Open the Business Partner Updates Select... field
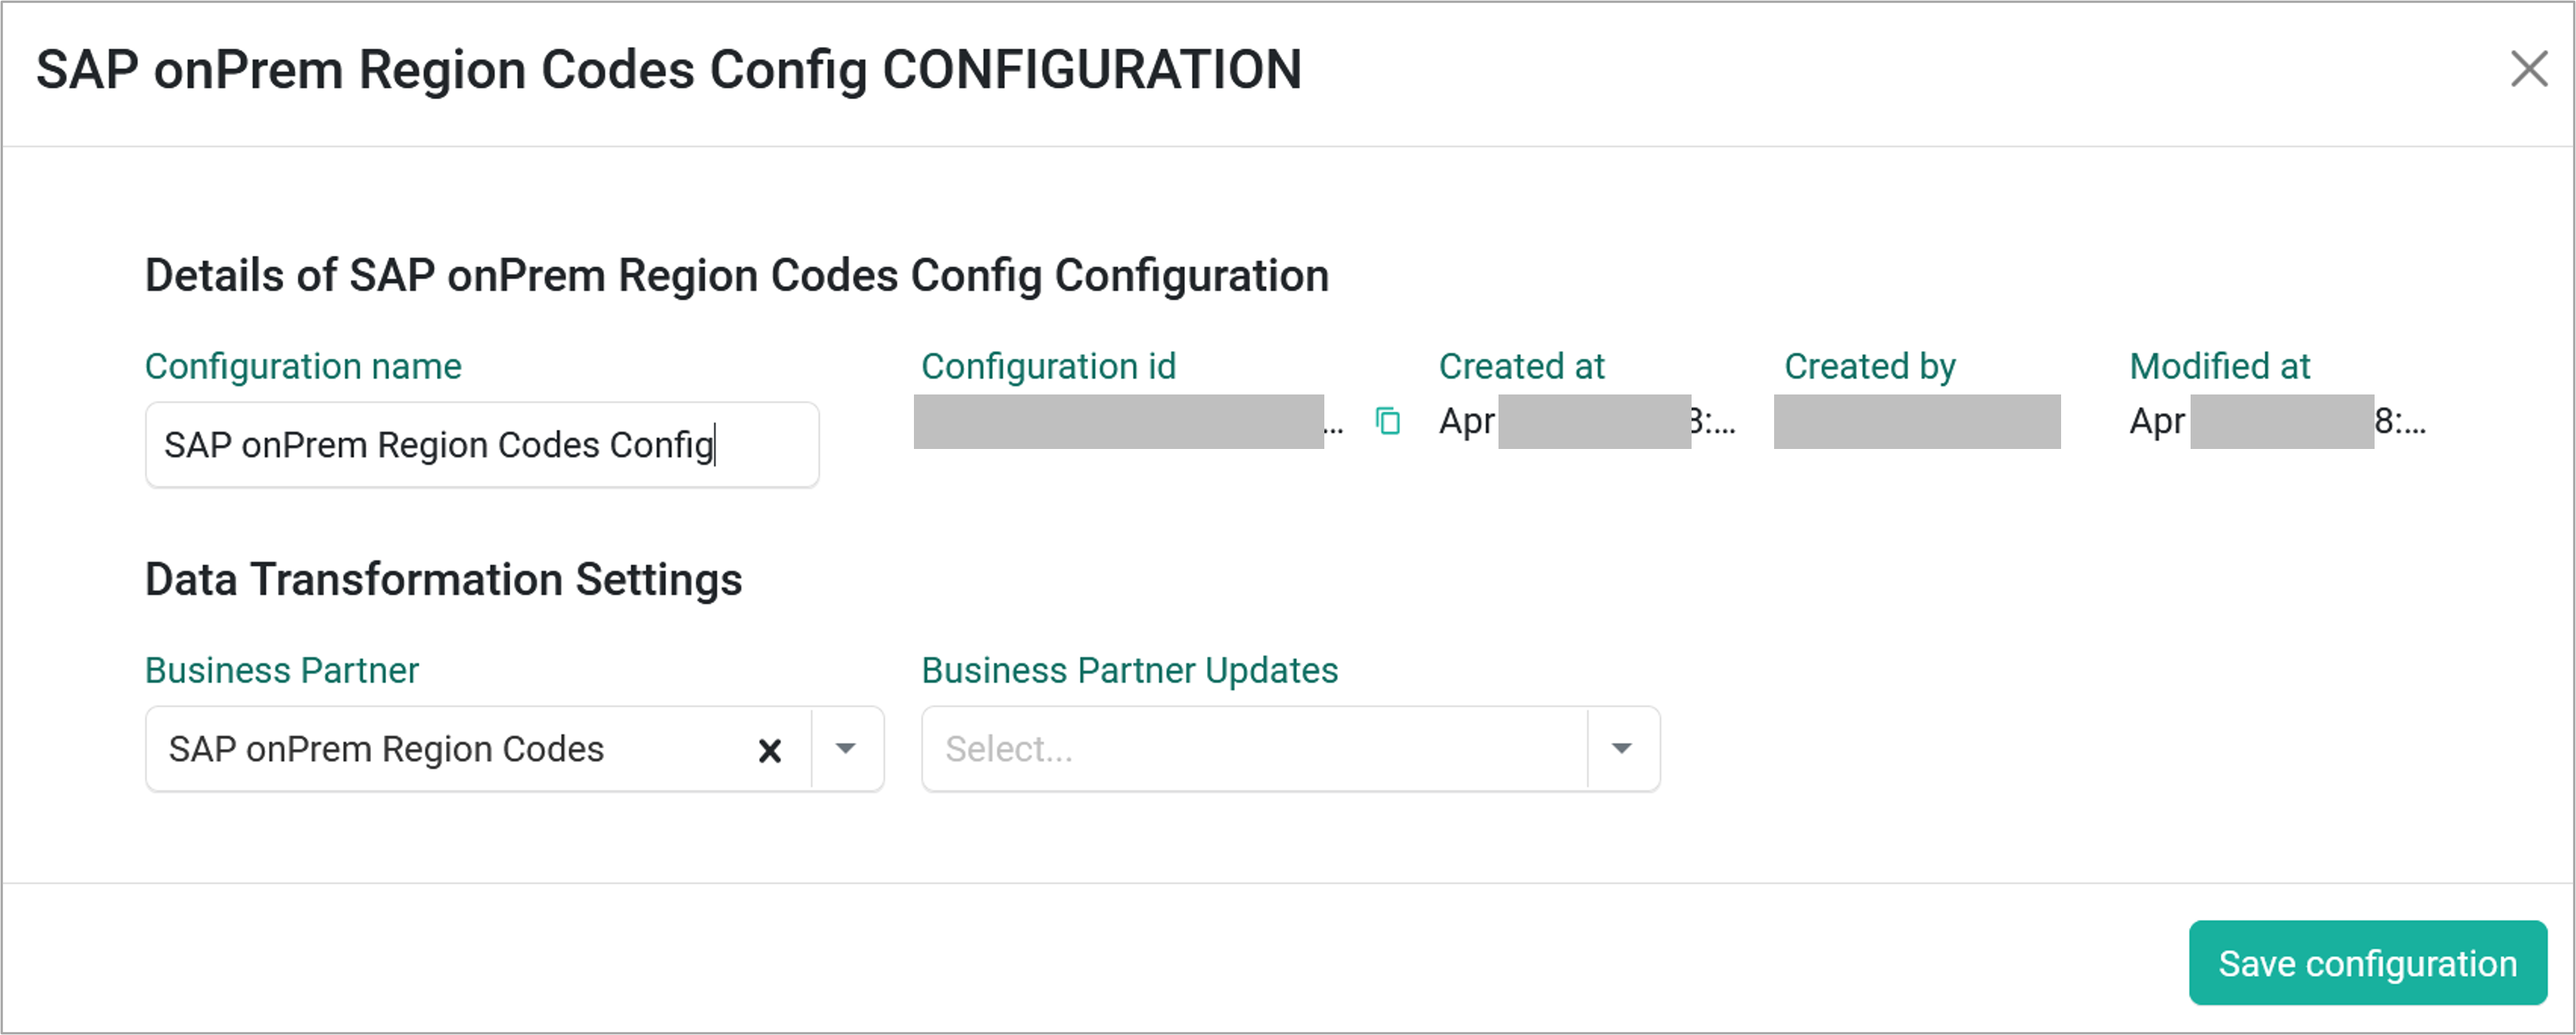This screenshot has width=2576, height=1035. point(1255,749)
